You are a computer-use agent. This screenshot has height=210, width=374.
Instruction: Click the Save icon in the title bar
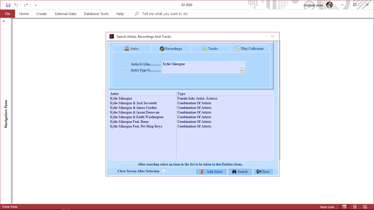pyautogui.click(x=8, y=5)
